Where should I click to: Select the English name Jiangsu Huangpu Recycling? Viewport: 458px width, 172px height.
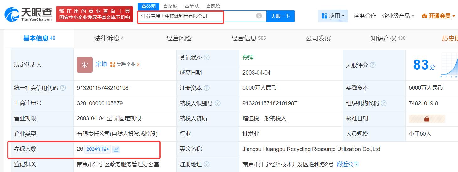[x=312, y=149]
